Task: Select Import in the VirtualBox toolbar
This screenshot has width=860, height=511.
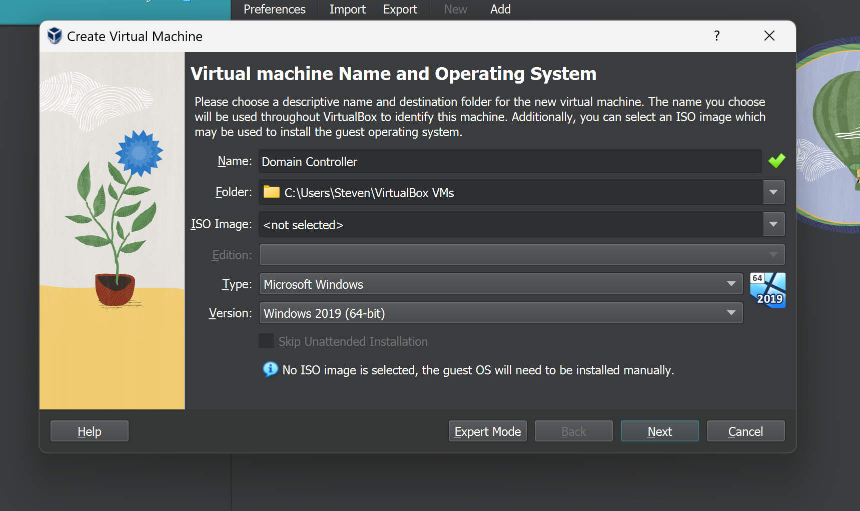Action: point(347,10)
